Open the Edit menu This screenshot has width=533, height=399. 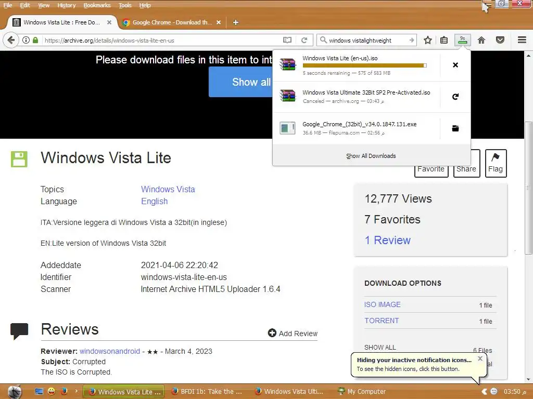(25, 5)
